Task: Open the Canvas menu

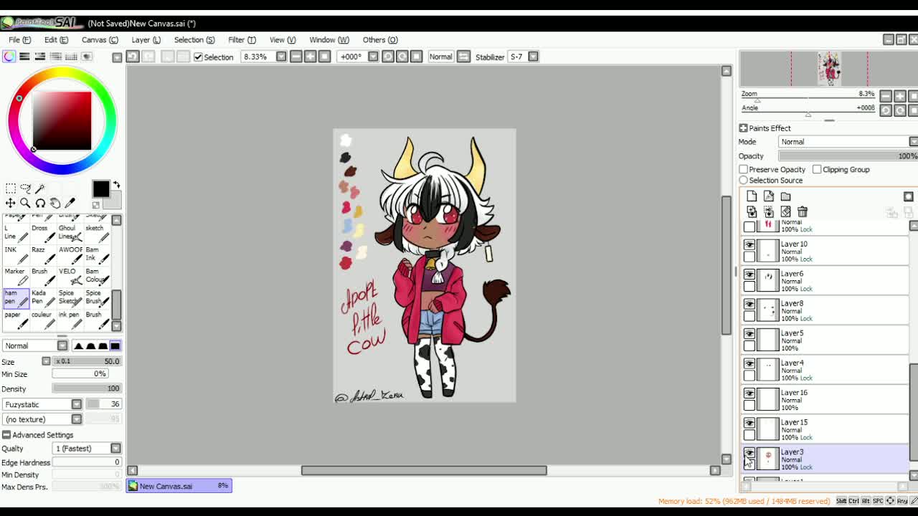Action: click(100, 40)
